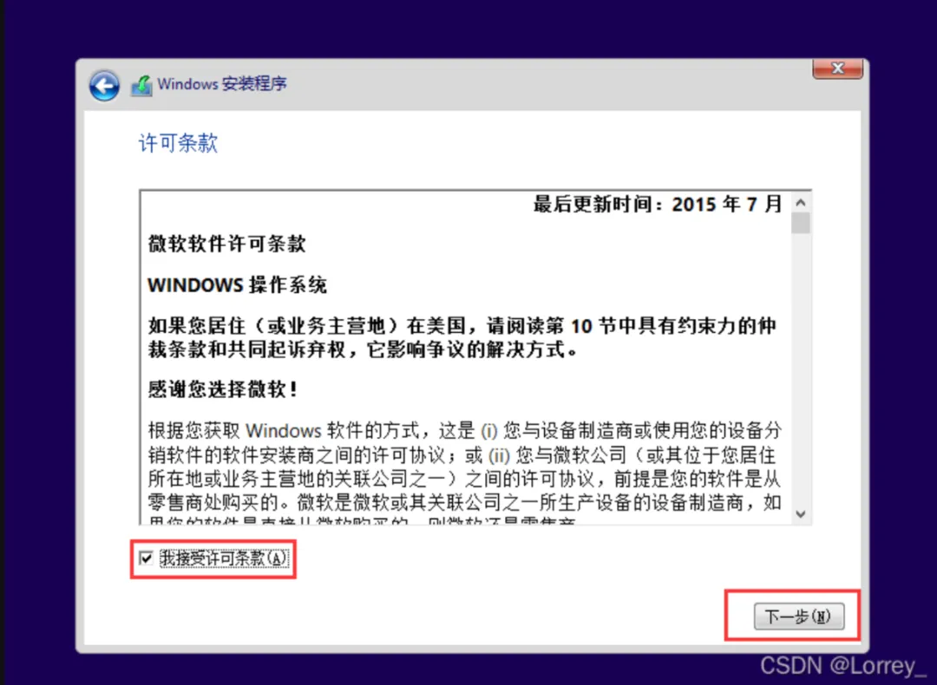The height and width of the screenshot is (685, 937).
Task: Click the CSDN @Lorrey_ watermark
Action: [x=842, y=665]
